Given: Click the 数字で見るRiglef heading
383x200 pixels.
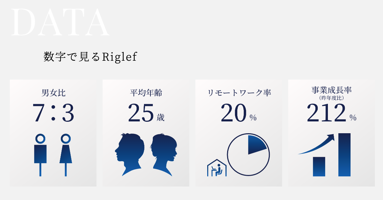Looking at the screenshot, I should (x=90, y=57).
